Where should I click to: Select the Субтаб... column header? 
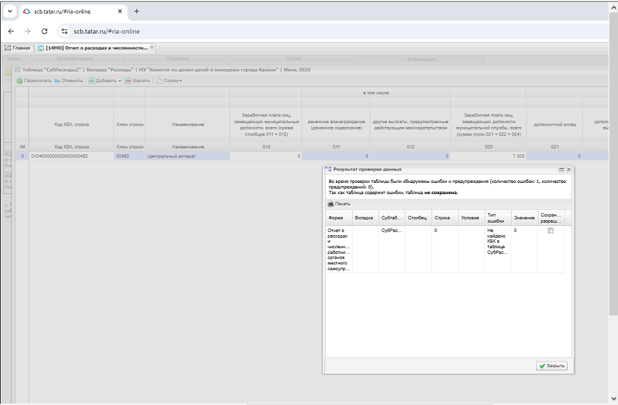(x=392, y=218)
